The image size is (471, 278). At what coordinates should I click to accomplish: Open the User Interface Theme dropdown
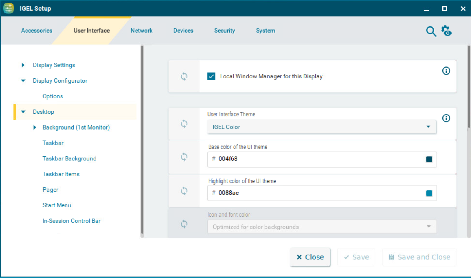point(322,127)
